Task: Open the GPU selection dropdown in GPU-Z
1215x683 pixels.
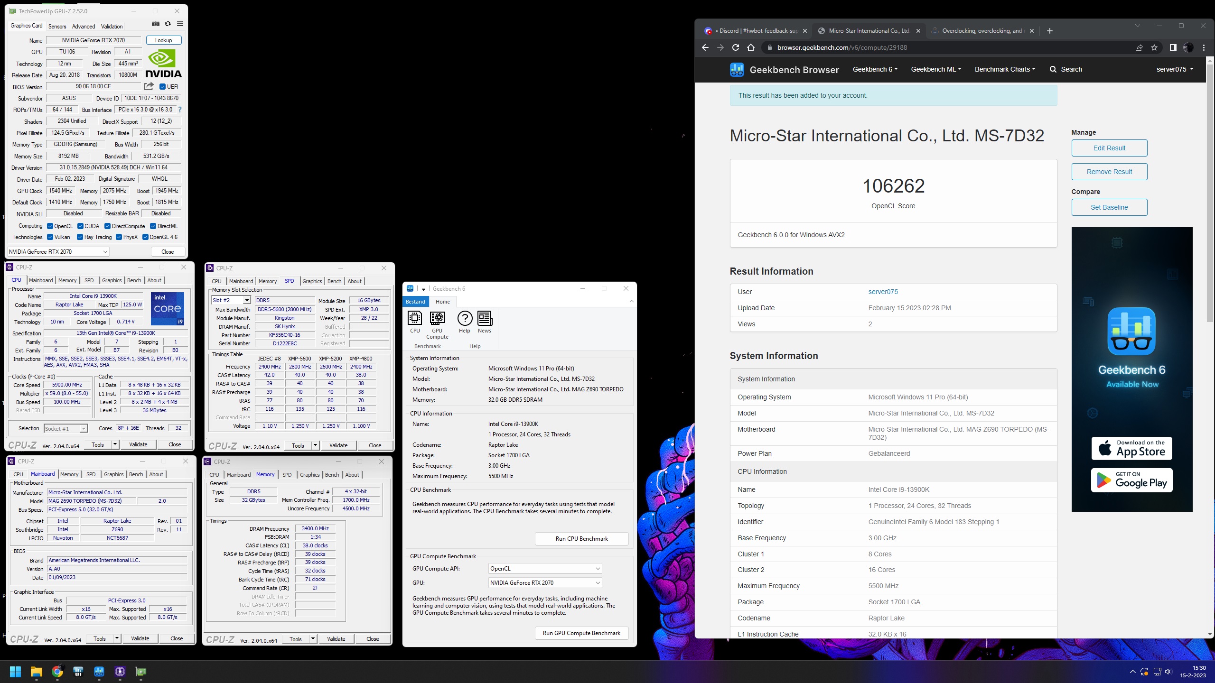Action: (x=58, y=252)
